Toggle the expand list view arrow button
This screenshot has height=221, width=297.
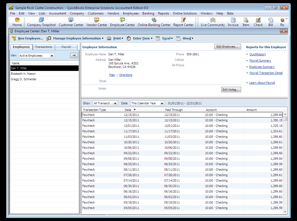pos(74,56)
